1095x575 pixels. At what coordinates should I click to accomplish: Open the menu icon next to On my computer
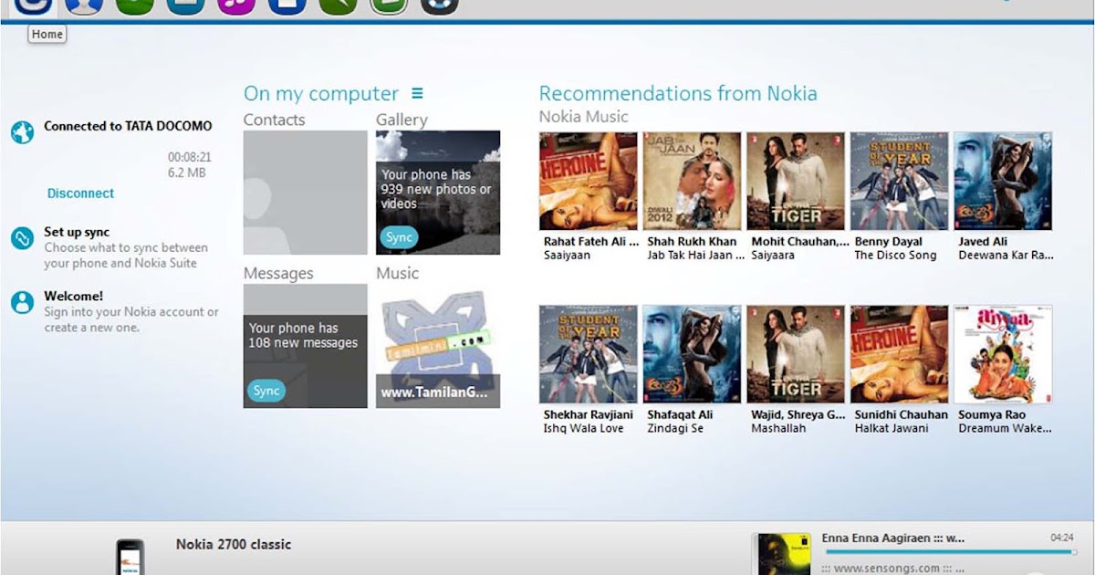pyautogui.click(x=417, y=93)
